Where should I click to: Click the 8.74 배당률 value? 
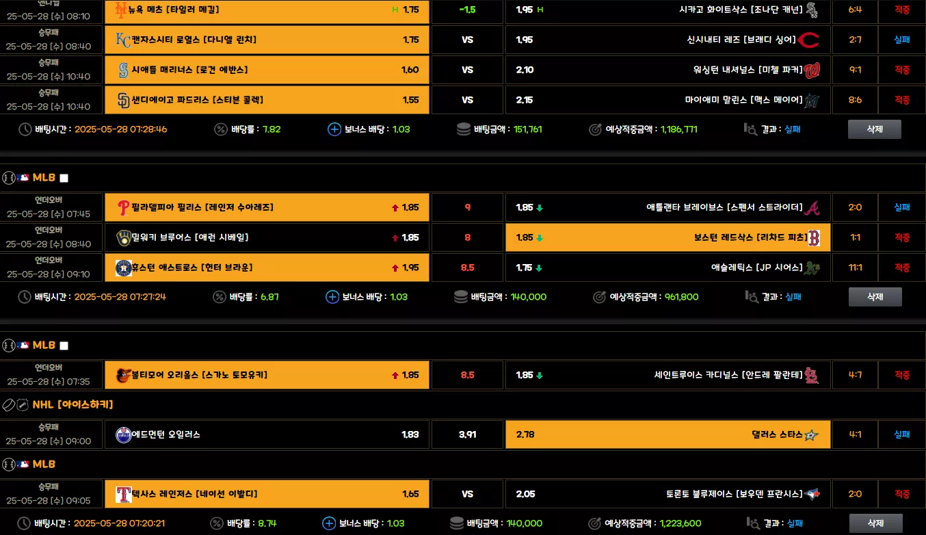coord(267,523)
